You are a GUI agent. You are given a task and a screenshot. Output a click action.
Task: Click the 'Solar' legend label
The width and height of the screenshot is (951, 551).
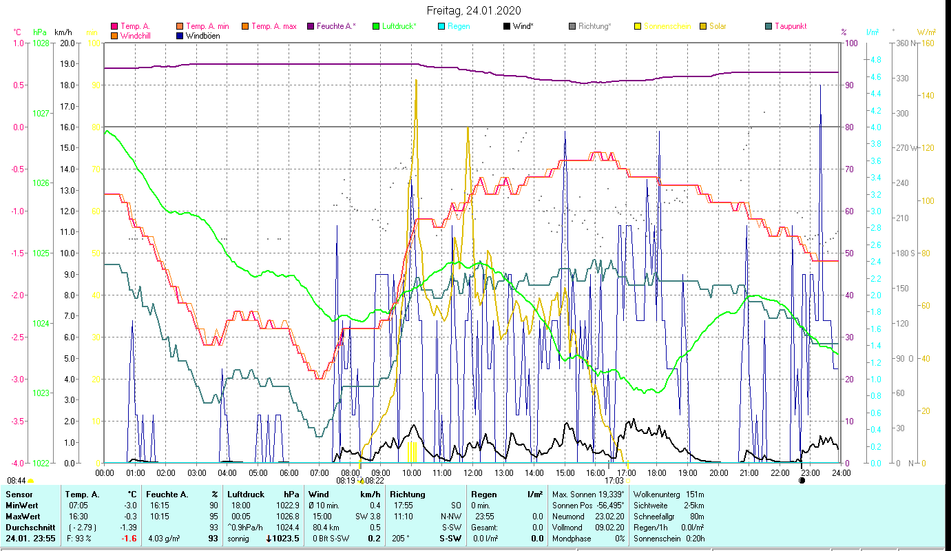pos(718,27)
